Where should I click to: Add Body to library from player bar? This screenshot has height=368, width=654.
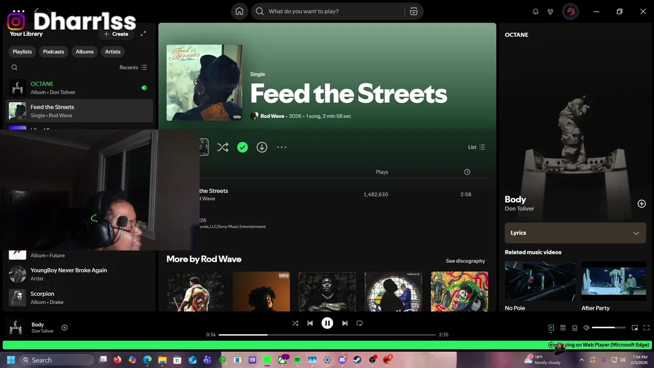click(x=64, y=328)
